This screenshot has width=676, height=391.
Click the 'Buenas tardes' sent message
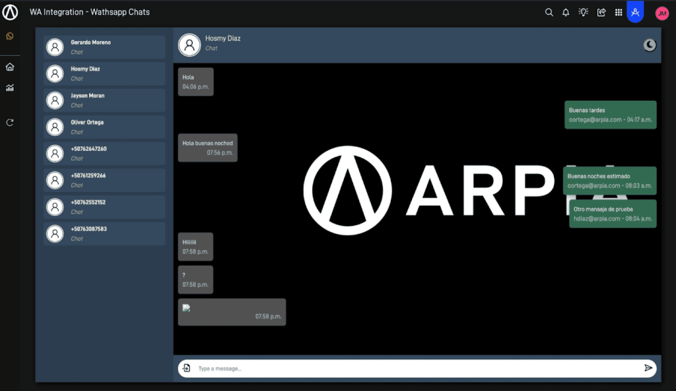611,115
